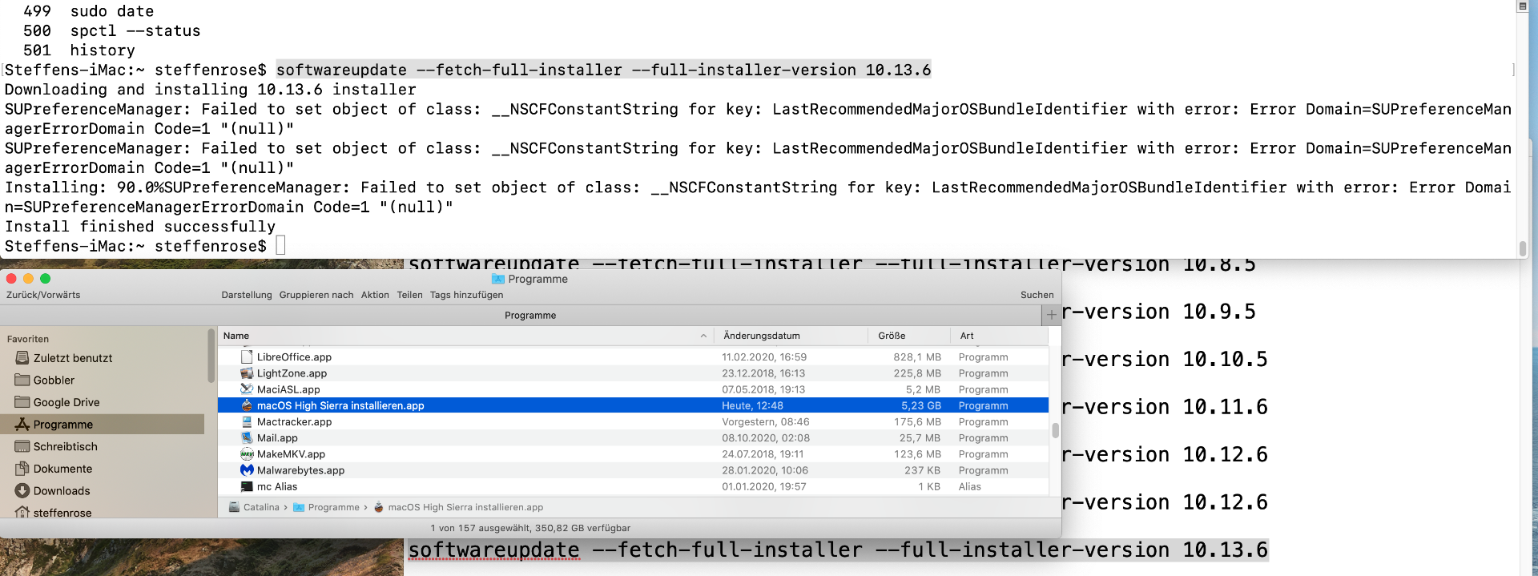Click the Catalina disk icon in path bar
The width and height of the screenshot is (1538, 576).
[234, 507]
